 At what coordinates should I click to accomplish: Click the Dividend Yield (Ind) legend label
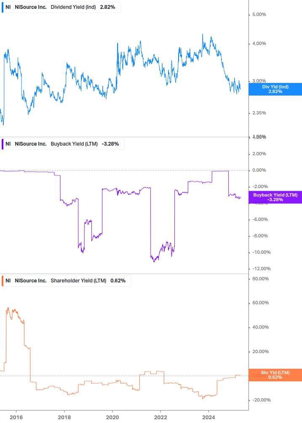click(x=73, y=7)
